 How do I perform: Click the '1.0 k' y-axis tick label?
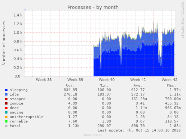(18, 33)
